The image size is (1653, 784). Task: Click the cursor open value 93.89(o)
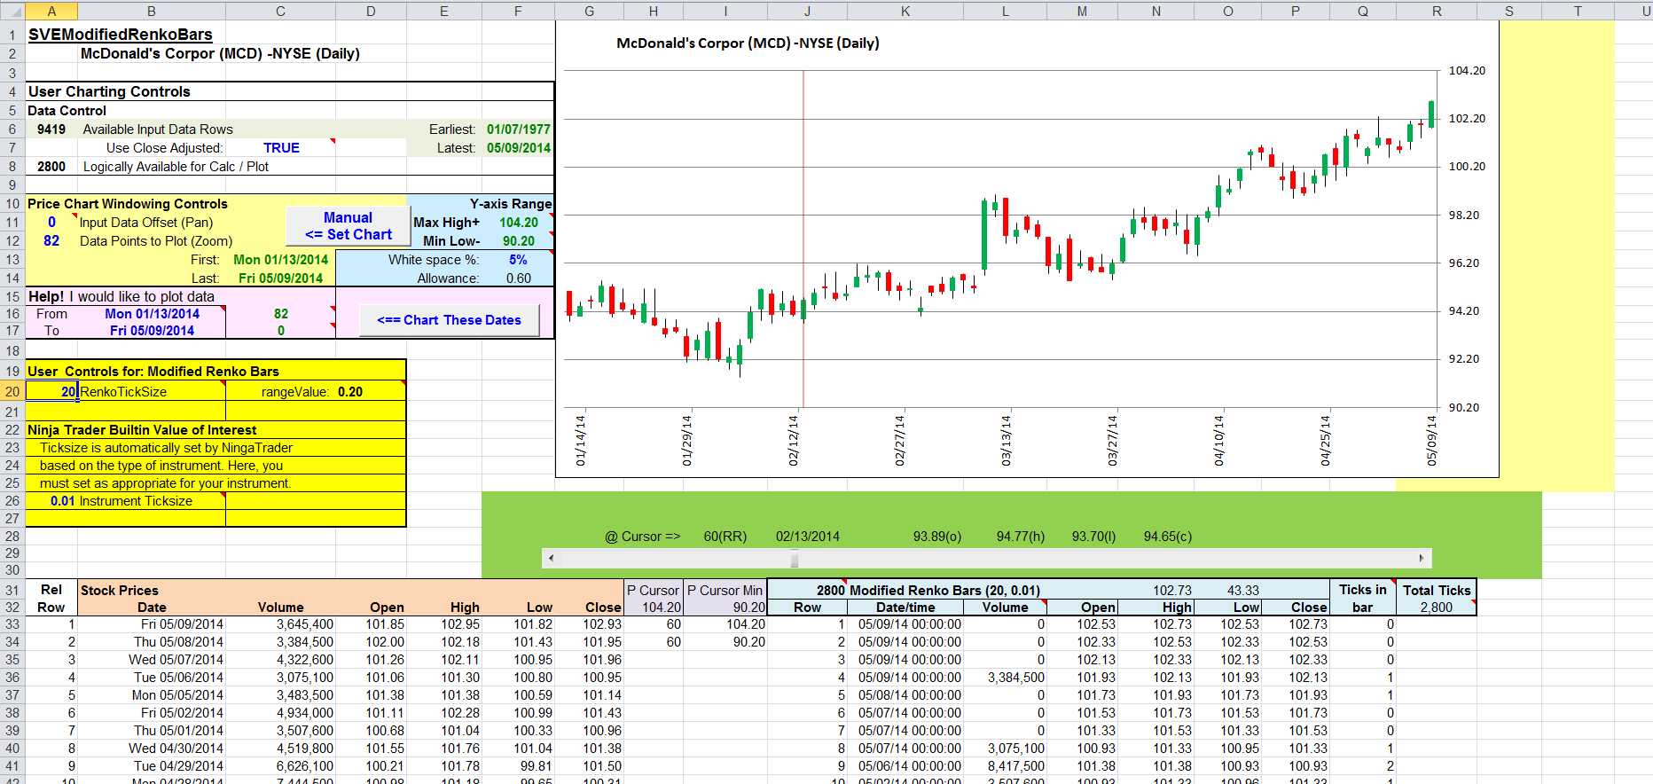937,537
